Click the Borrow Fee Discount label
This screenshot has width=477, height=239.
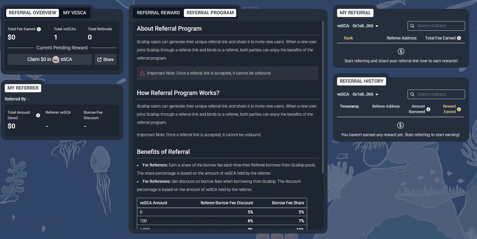pyautogui.click(x=93, y=115)
